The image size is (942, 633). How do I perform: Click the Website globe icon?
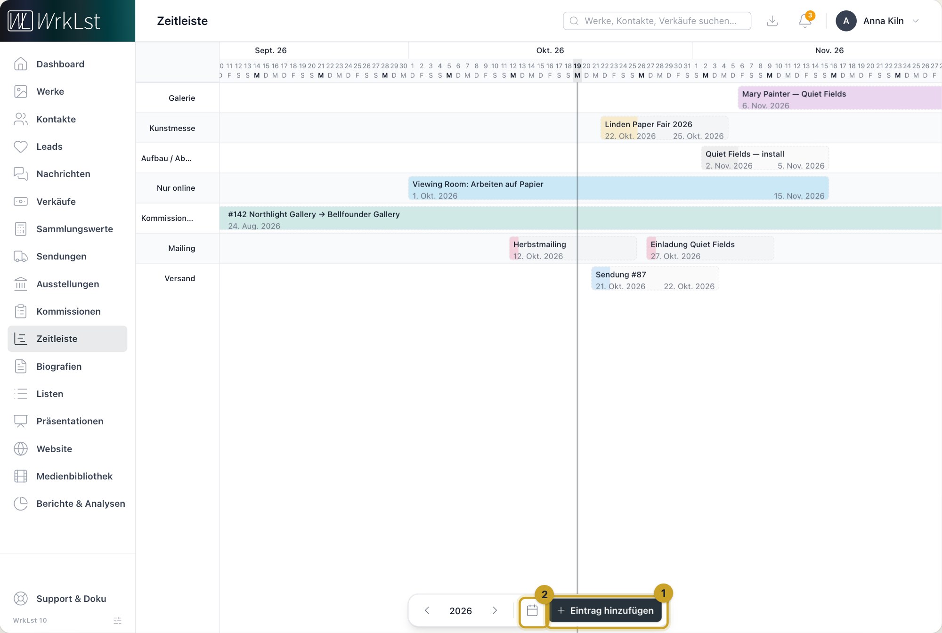coord(21,449)
